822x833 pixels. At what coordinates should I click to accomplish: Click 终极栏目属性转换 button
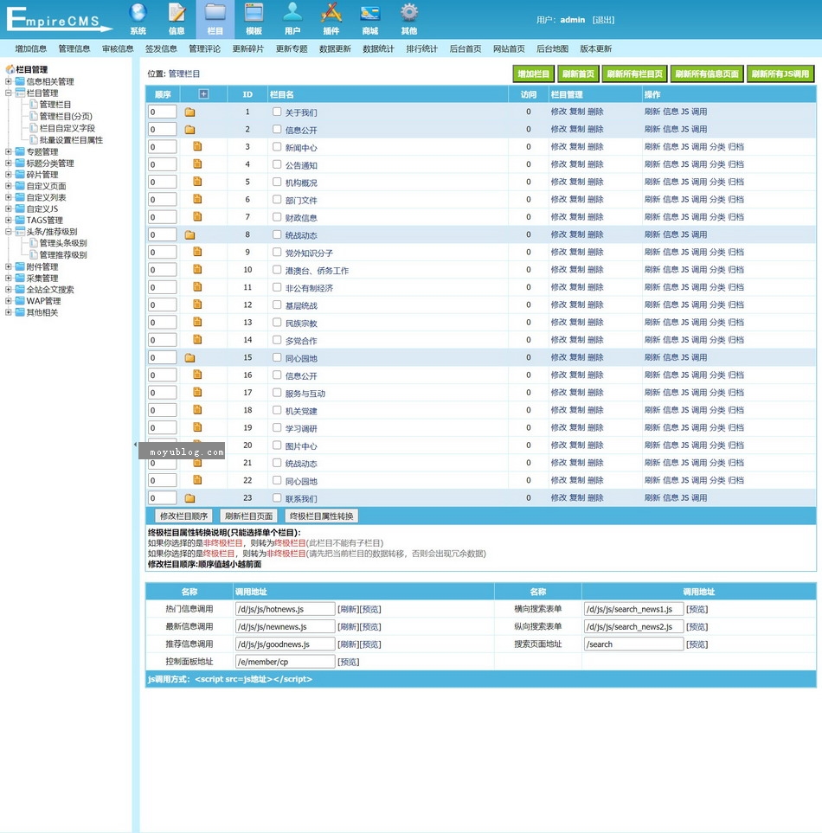tap(322, 516)
